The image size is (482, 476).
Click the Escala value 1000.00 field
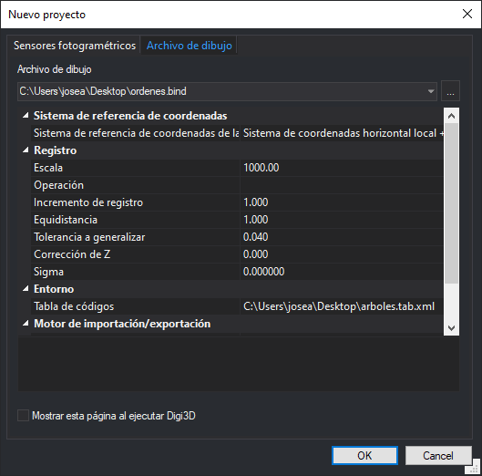tap(342, 168)
